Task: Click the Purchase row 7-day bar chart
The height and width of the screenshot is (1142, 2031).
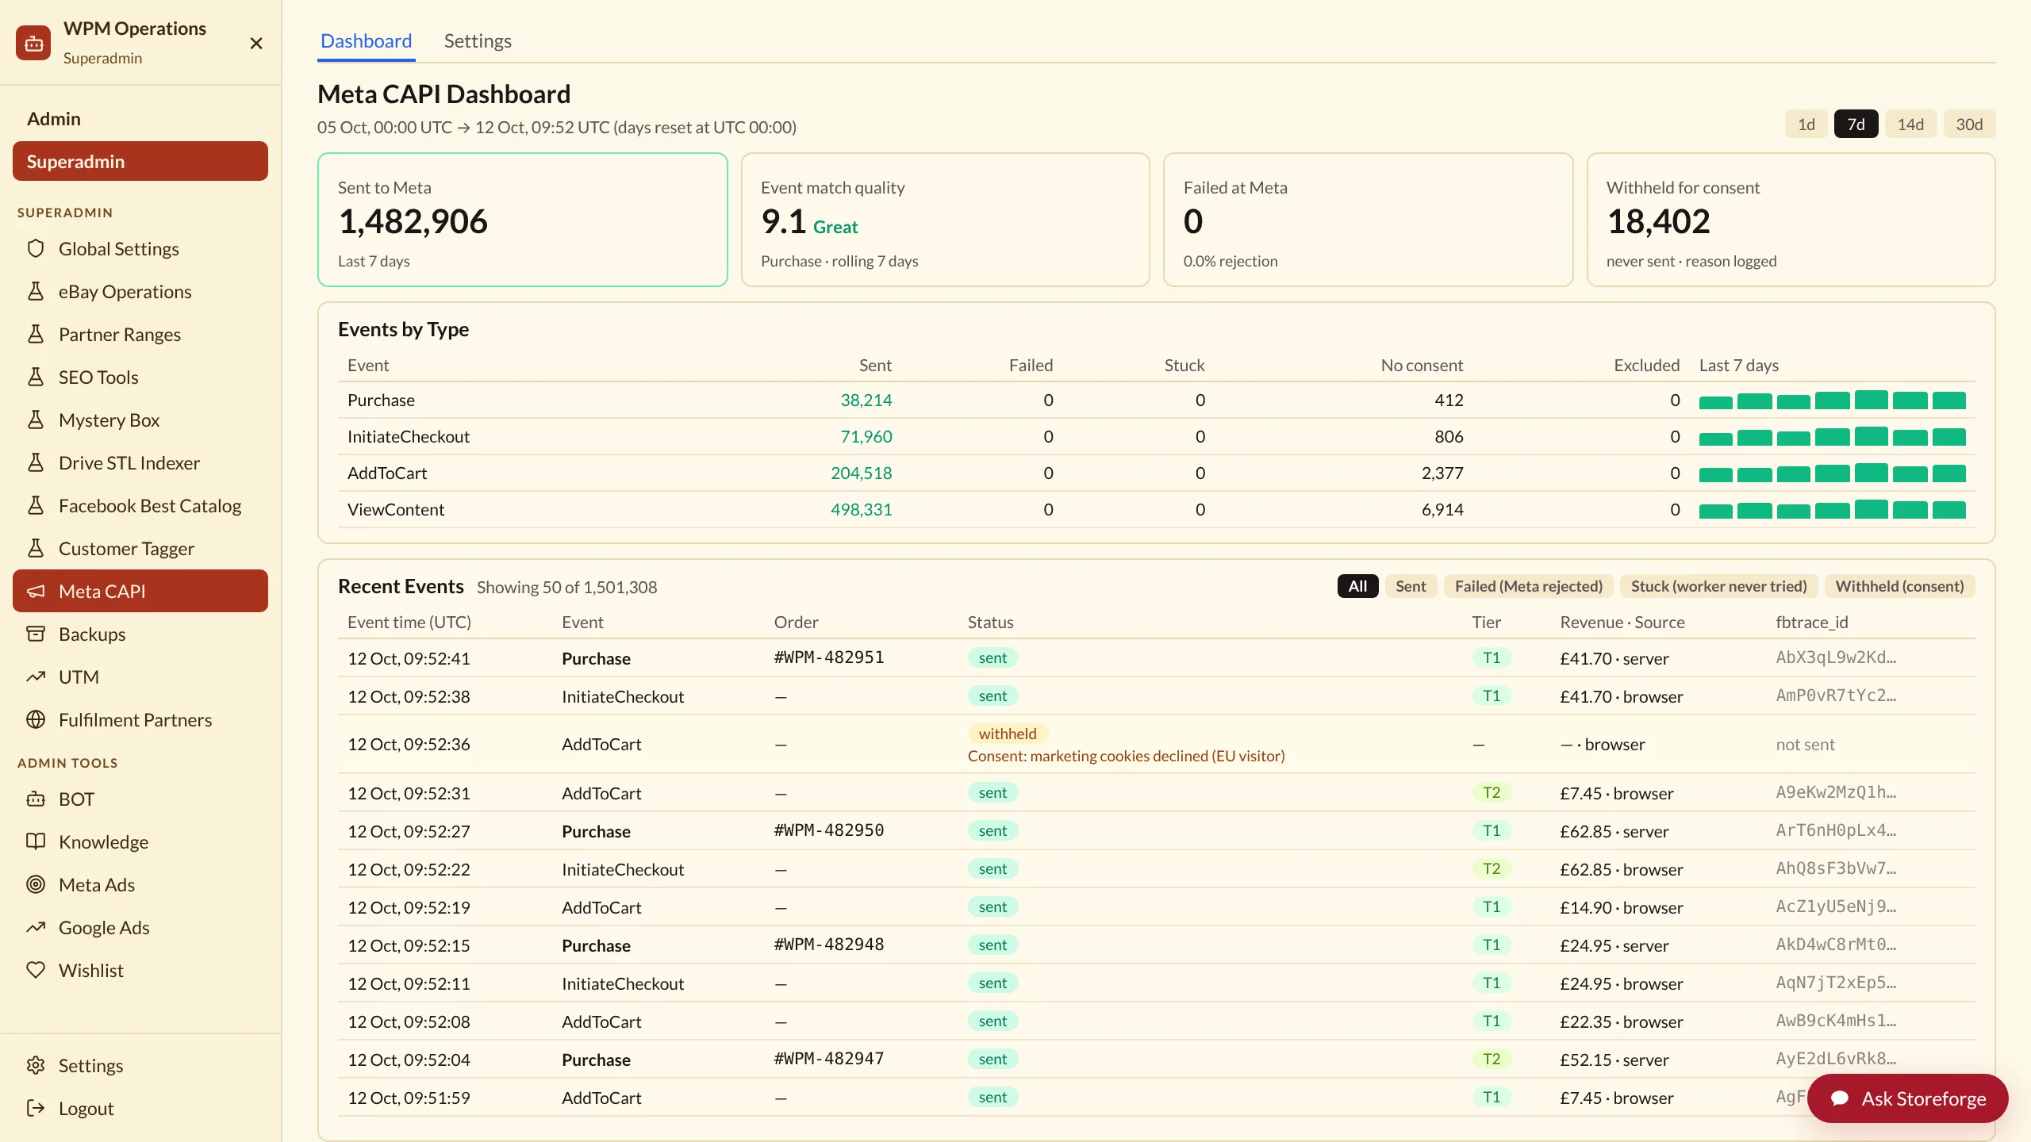Action: (x=1833, y=400)
